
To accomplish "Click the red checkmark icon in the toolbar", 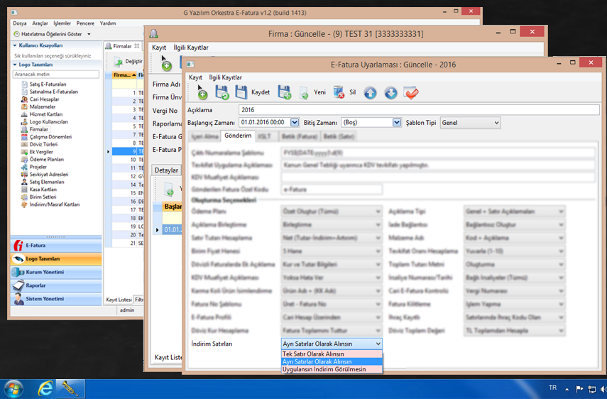I will pyautogui.click(x=411, y=93).
